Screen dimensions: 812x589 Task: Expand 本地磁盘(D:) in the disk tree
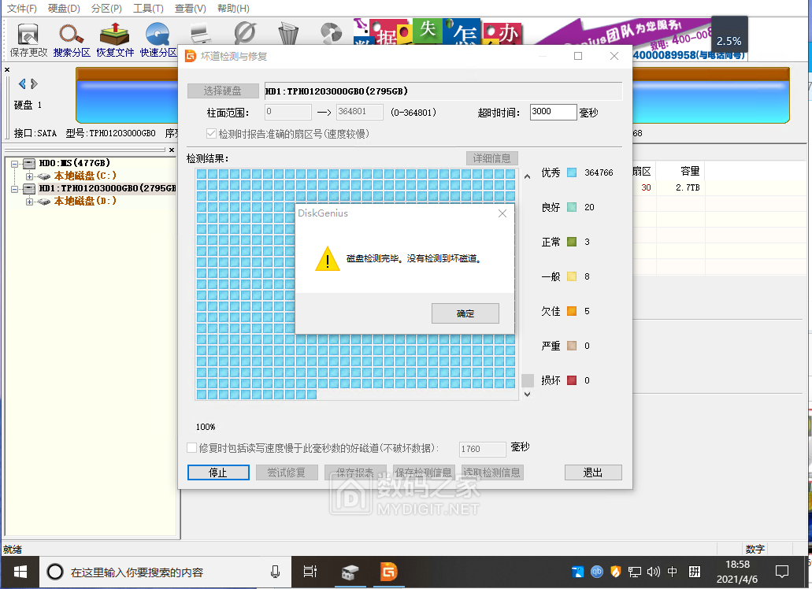tap(30, 202)
